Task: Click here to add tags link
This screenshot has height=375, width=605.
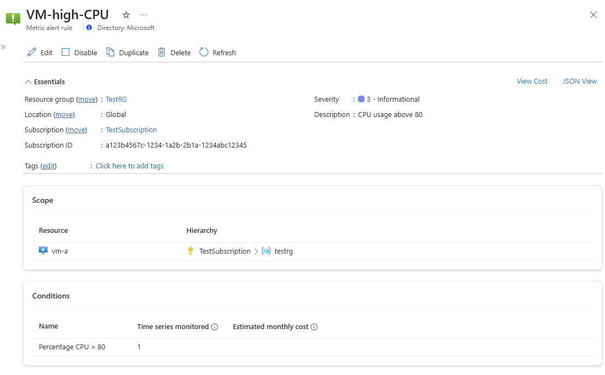Action: click(x=130, y=166)
